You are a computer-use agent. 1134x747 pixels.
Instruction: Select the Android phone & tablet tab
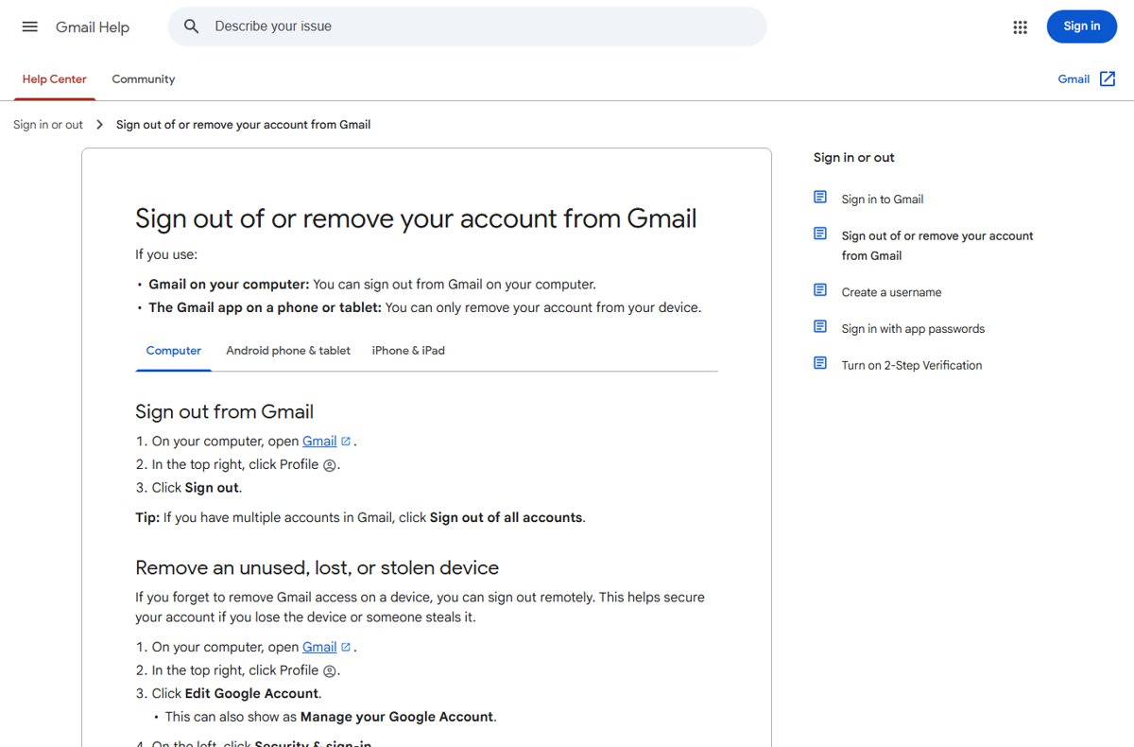click(288, 351)
